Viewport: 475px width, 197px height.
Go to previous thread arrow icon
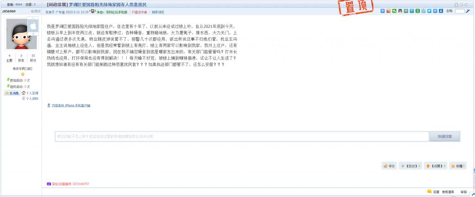point(462,5)
